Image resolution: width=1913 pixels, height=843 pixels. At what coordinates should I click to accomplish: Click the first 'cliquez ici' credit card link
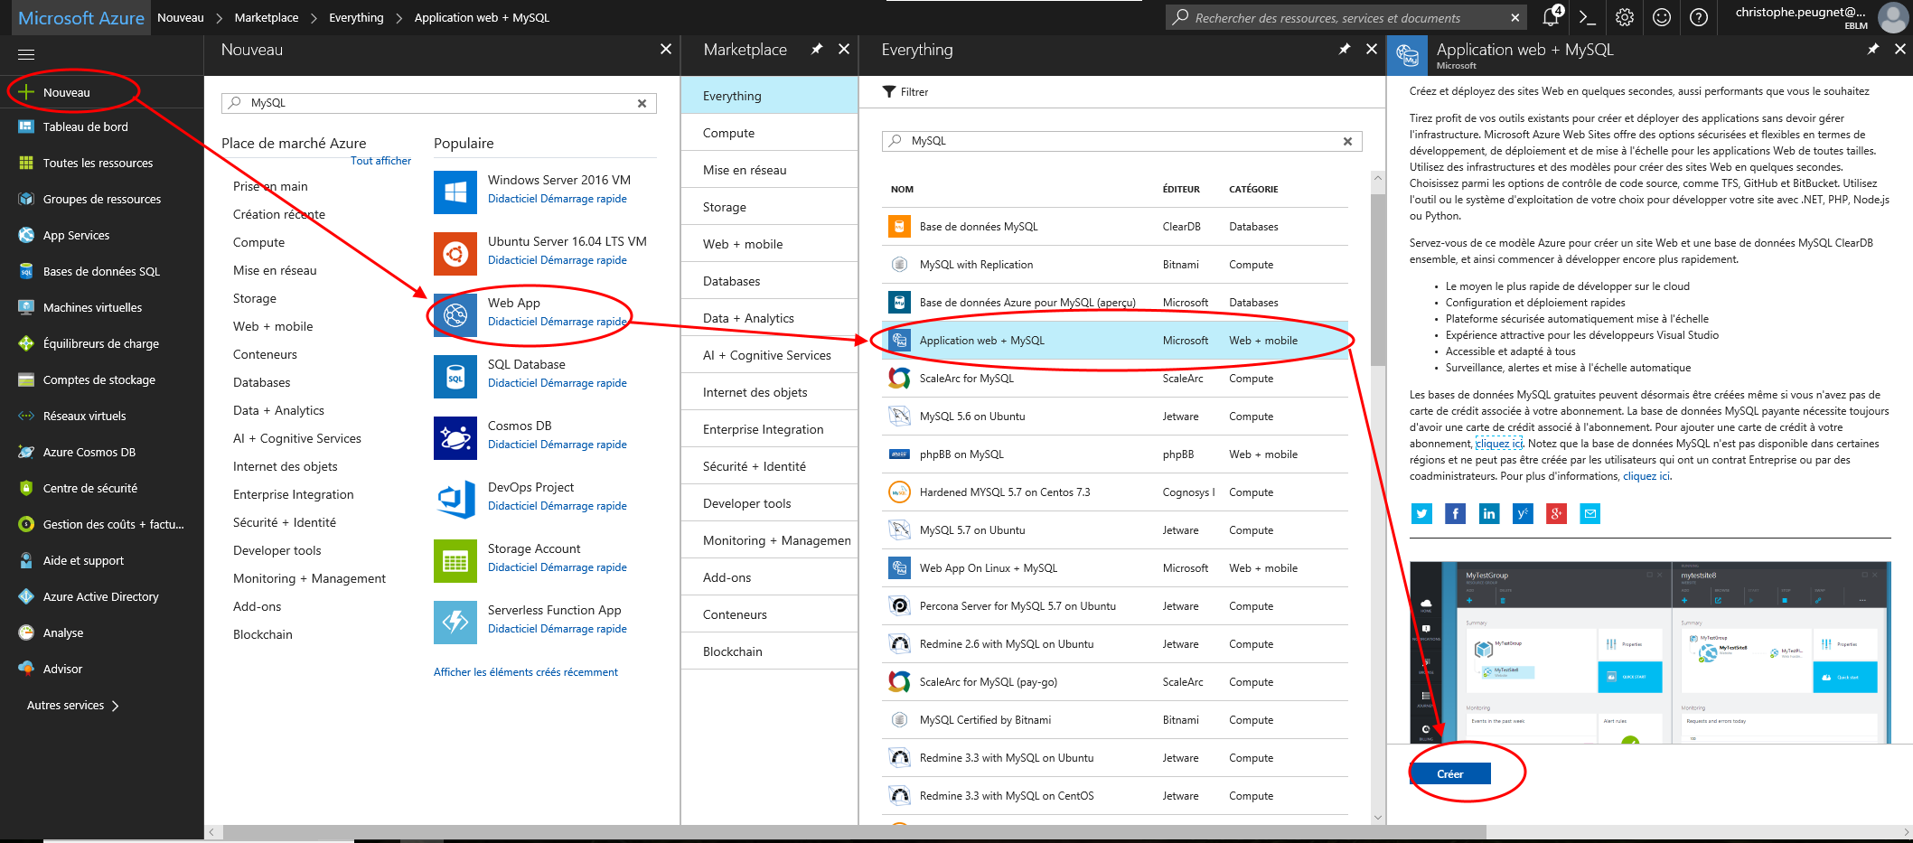tap(1499, 444)
